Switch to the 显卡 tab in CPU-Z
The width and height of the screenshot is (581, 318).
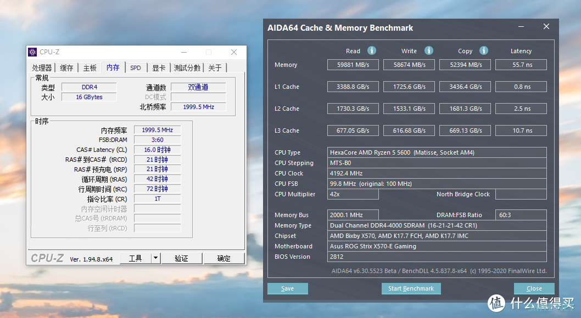point(159,67)
